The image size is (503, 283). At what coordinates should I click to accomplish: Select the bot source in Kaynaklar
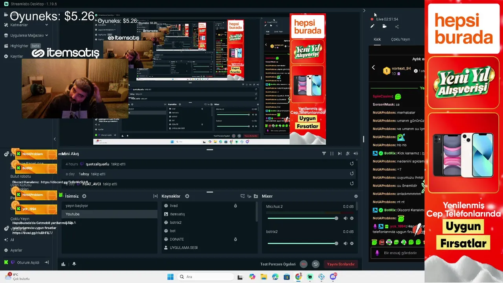click(x=208, y=231)
